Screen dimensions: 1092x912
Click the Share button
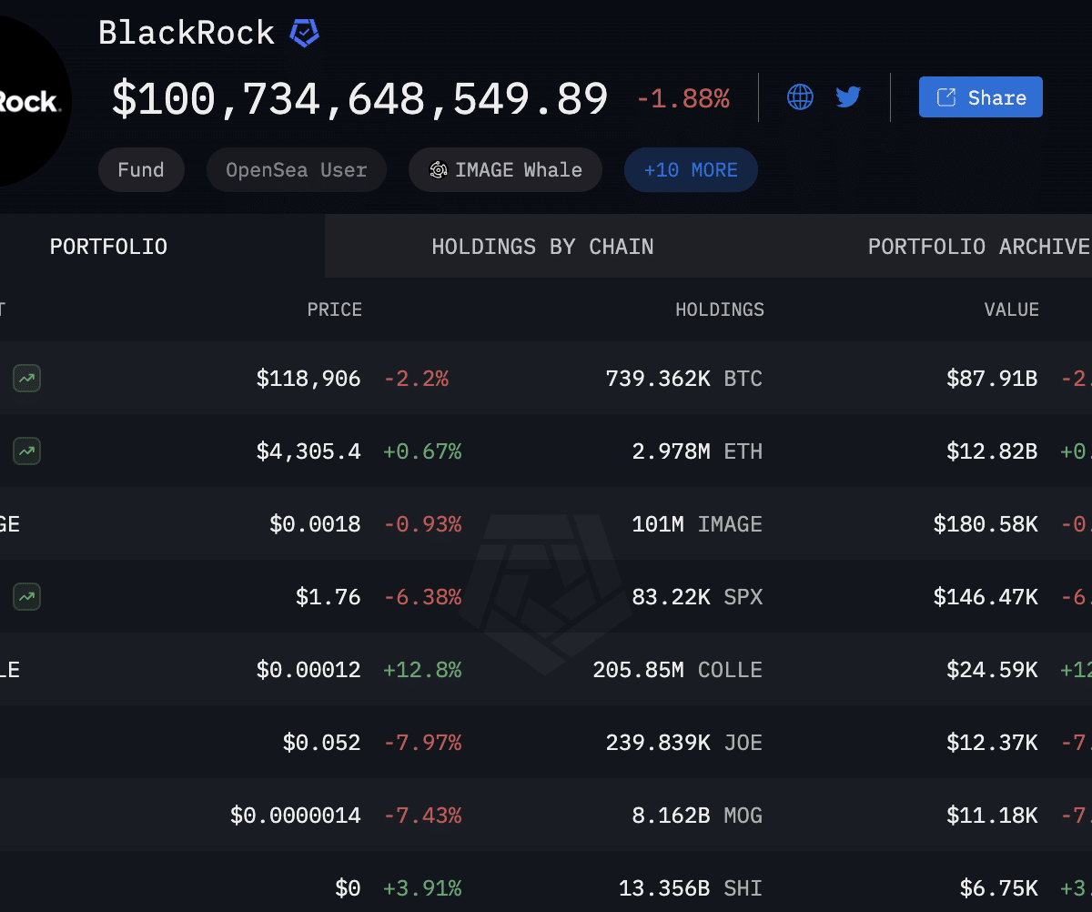[x=980, y=97]
